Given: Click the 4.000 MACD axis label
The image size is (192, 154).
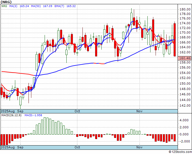Looking at the screenshot, I should tap(184, 120).
